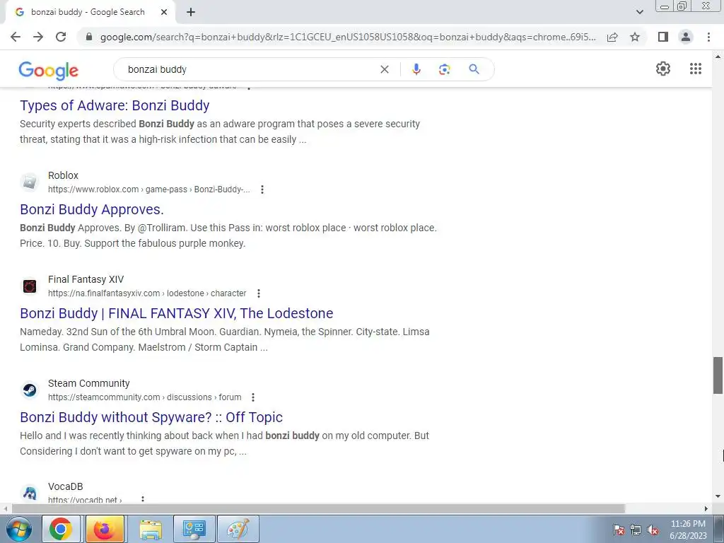Click the network tray icon
Viewport: 724px width, 543px height.
coord(636,530)
